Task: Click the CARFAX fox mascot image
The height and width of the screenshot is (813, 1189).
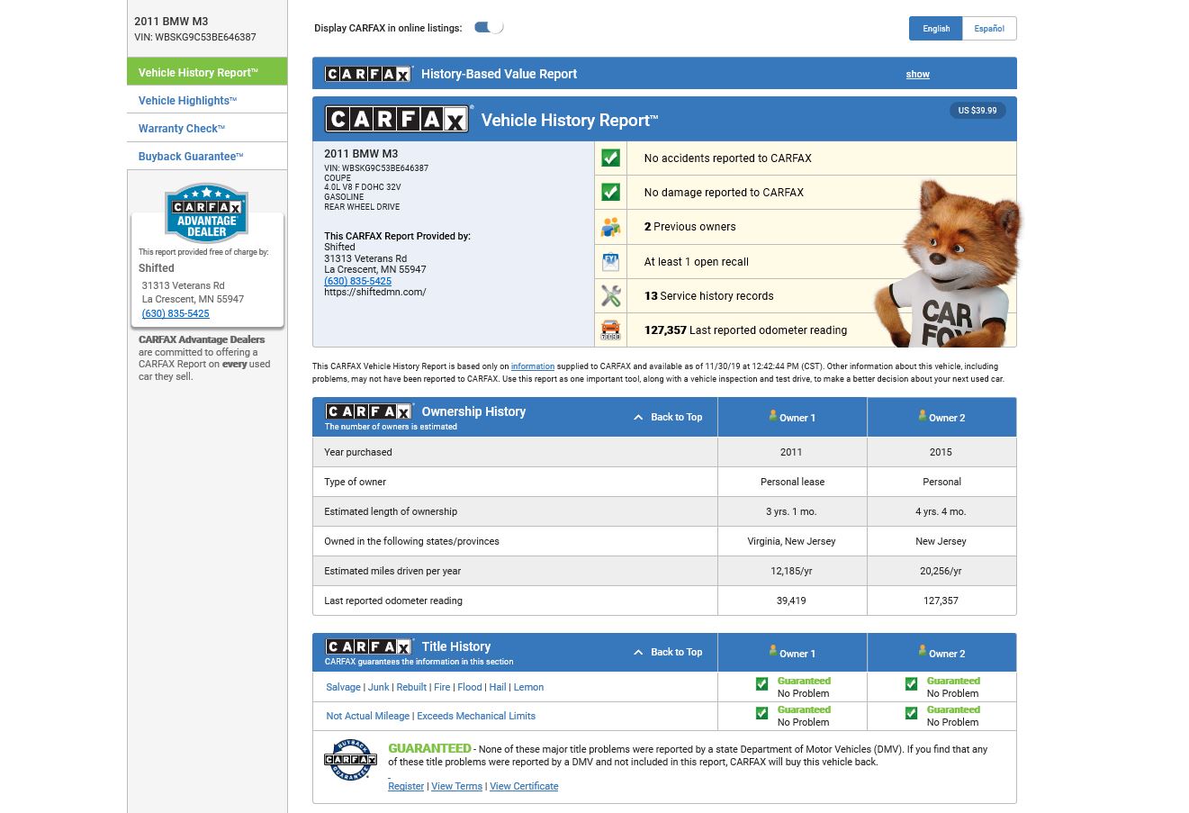Action: [950, 263]
